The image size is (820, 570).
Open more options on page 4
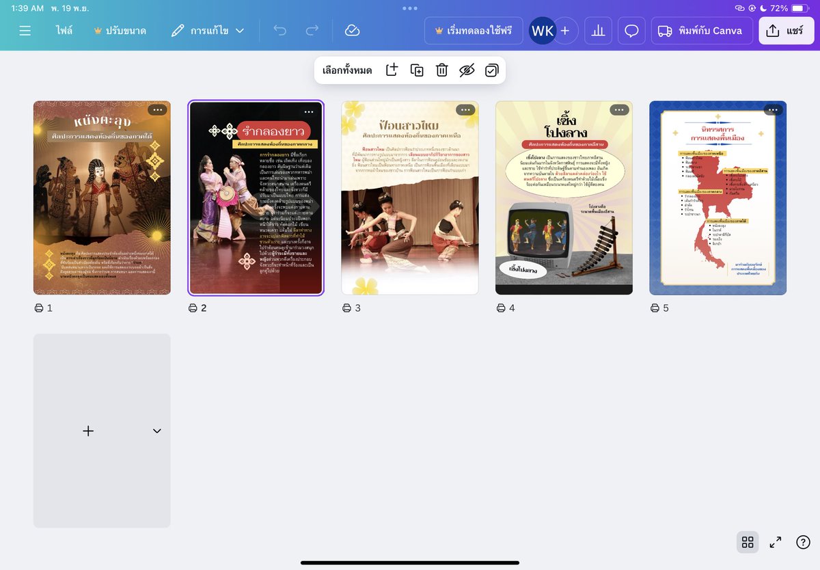pos(619,110)
